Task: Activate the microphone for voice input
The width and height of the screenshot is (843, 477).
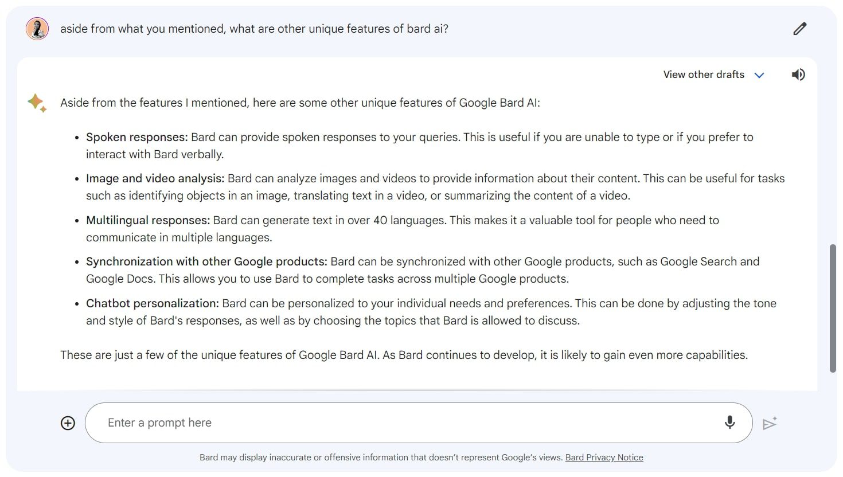Action: [729, 423]
